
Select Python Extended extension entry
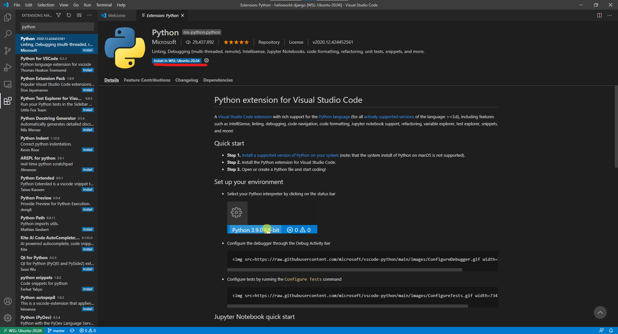(57, 183)
